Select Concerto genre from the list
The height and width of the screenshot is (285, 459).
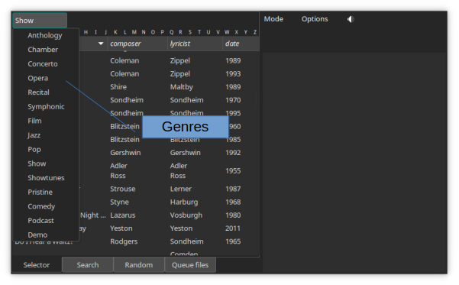tap(43, 64)
